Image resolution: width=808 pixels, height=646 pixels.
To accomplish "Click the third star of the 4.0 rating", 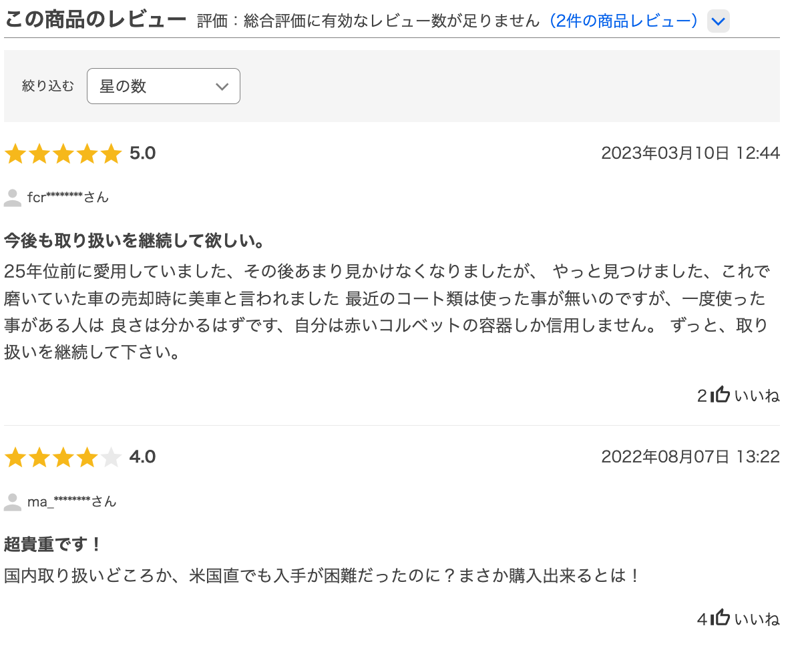I will pos(64,456).
